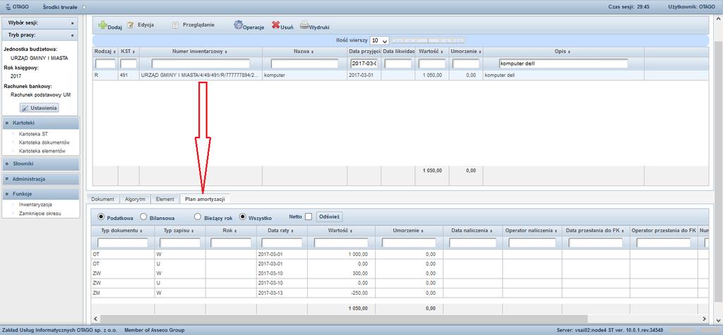Sort the Typ dokumentu column
The image size is (723, 335).
(x=141, y=231)
